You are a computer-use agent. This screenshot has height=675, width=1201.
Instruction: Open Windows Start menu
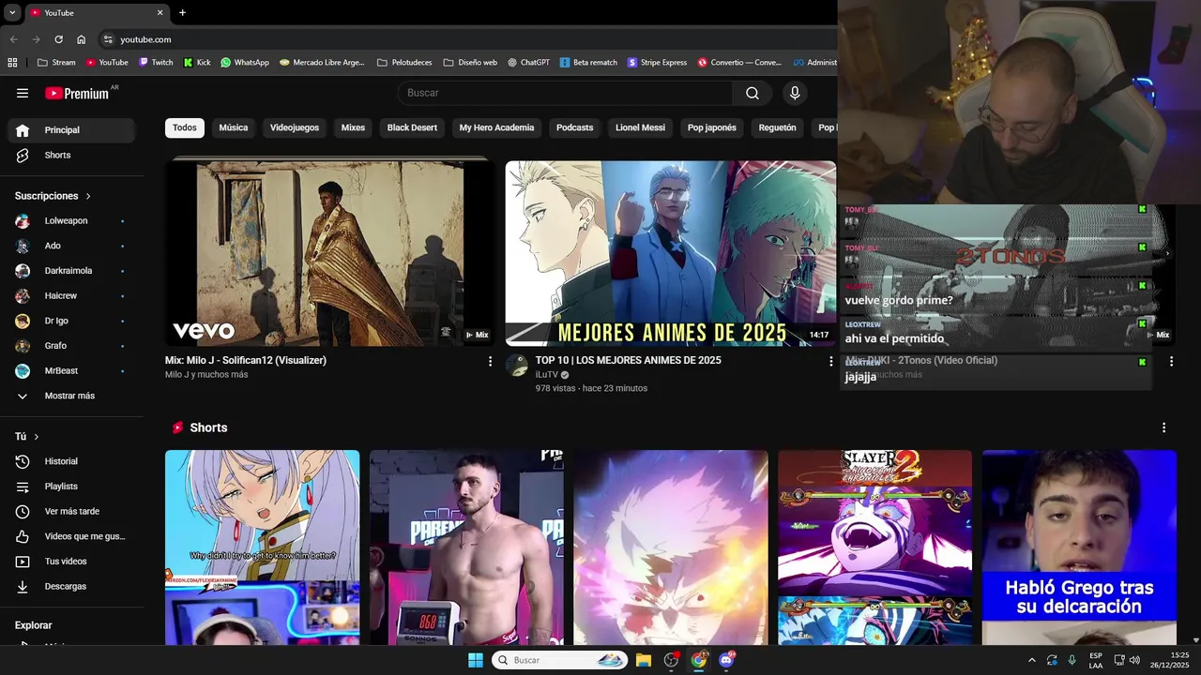476,660
